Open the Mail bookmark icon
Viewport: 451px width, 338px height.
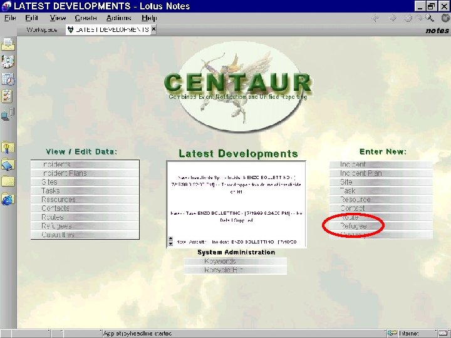[8, 44]
